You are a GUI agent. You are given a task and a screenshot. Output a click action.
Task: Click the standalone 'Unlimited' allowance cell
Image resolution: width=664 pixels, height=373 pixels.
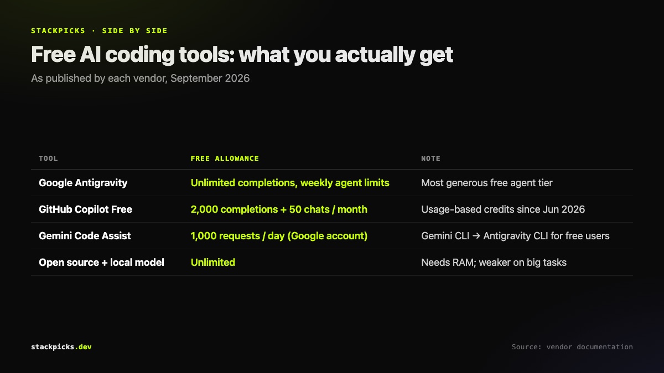tap(213, 262)
